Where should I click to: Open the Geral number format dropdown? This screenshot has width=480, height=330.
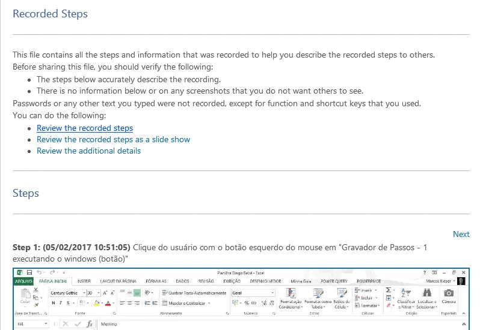pos(272,293)
